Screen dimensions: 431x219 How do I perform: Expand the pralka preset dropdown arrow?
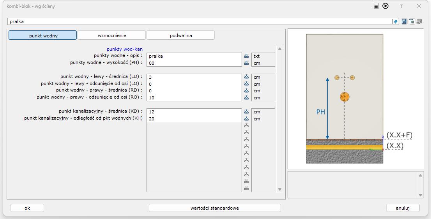coord(396,22)
